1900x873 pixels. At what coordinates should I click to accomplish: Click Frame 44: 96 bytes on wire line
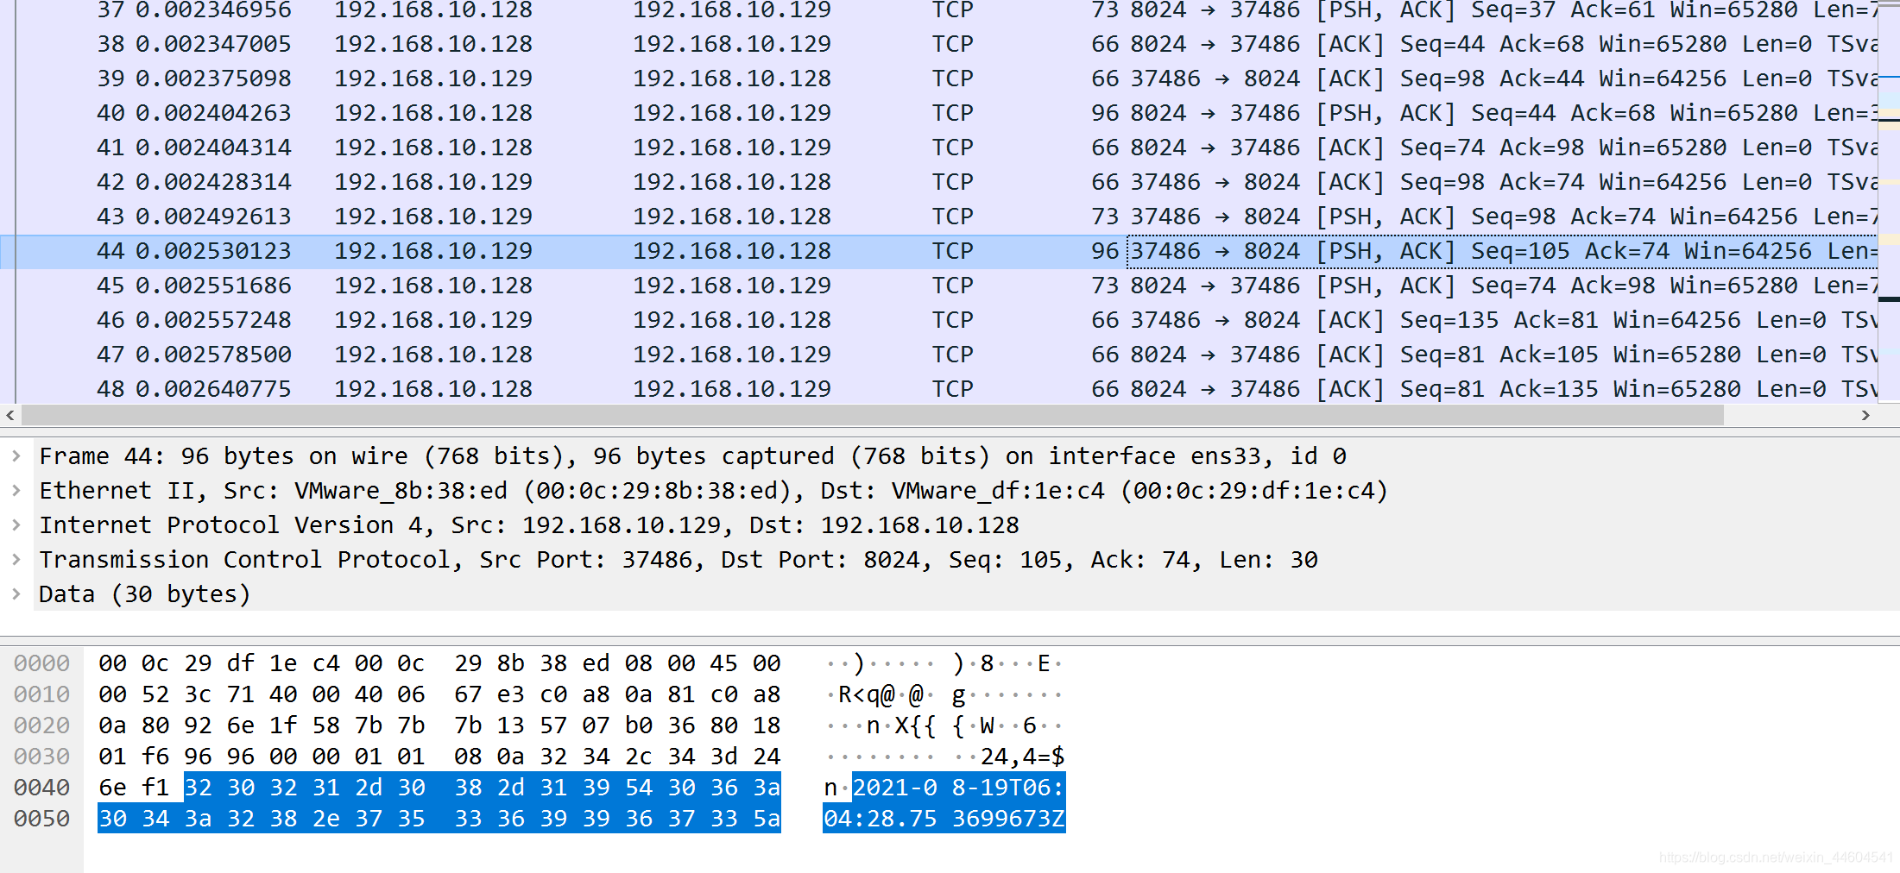(x=692, y=456)
